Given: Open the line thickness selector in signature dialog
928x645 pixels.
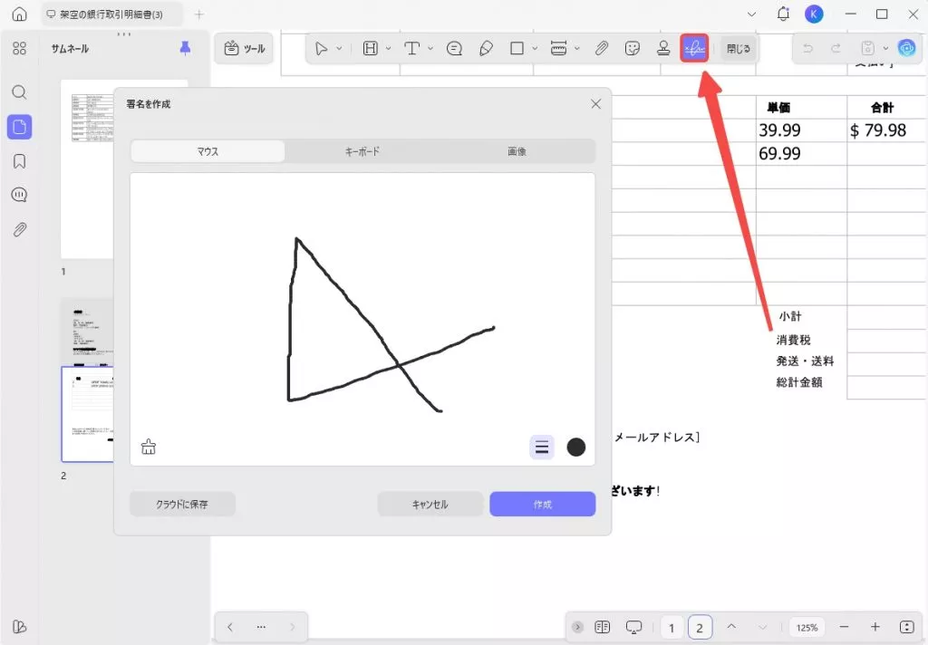Looking at the screenshot, I should point(542,446).
